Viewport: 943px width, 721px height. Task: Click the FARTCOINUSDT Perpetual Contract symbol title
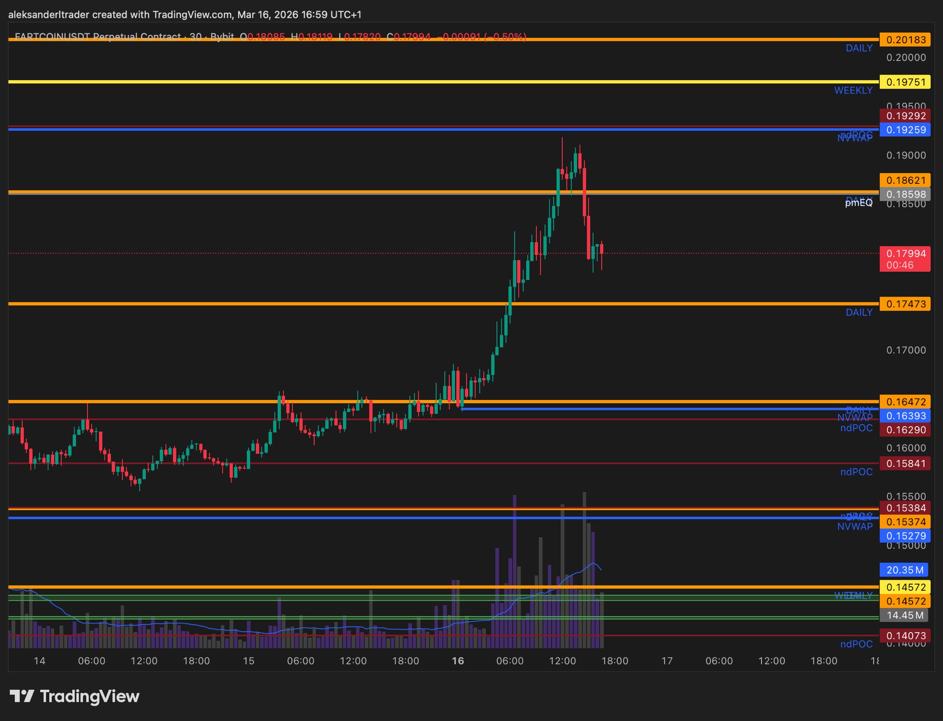click(x=98, y=36)
